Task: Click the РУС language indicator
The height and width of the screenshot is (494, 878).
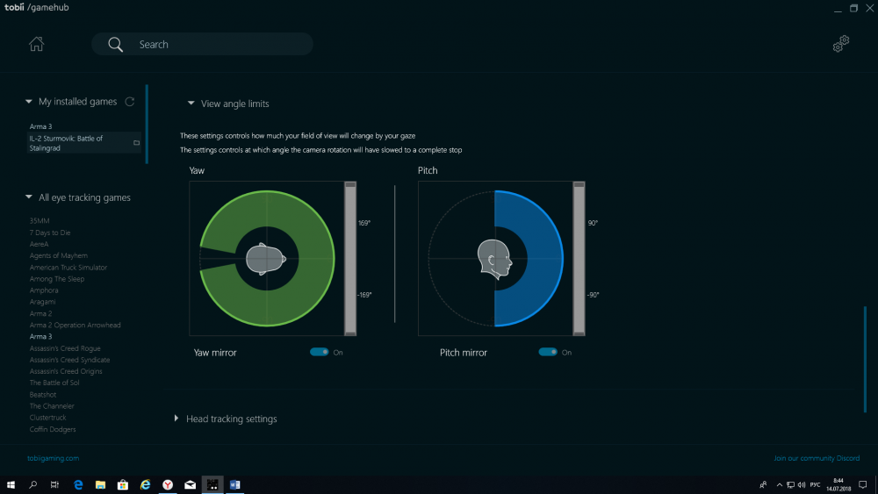Action: (816, 484)
